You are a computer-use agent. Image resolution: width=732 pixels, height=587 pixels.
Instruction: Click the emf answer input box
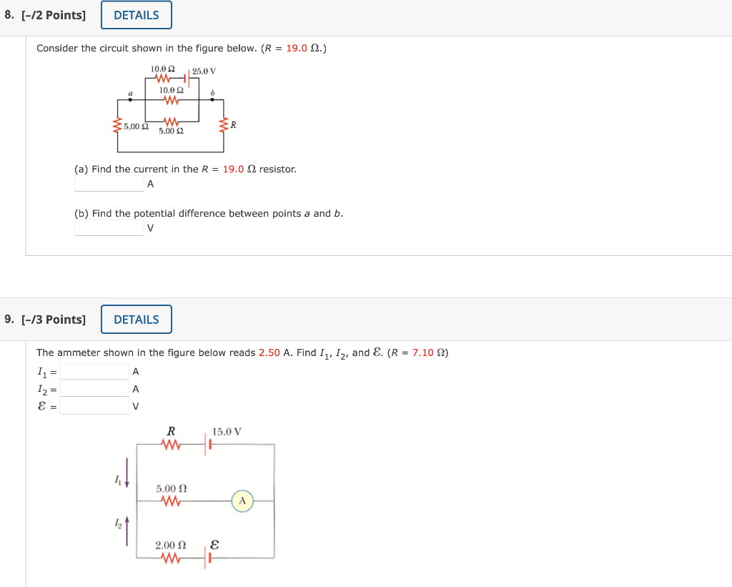tap(94, 406)
